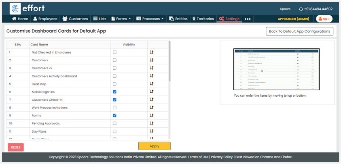Toggle visibility for Not Checked In Employees
Image resolution: width=341 pixels, height=164 pixels.
114,52
